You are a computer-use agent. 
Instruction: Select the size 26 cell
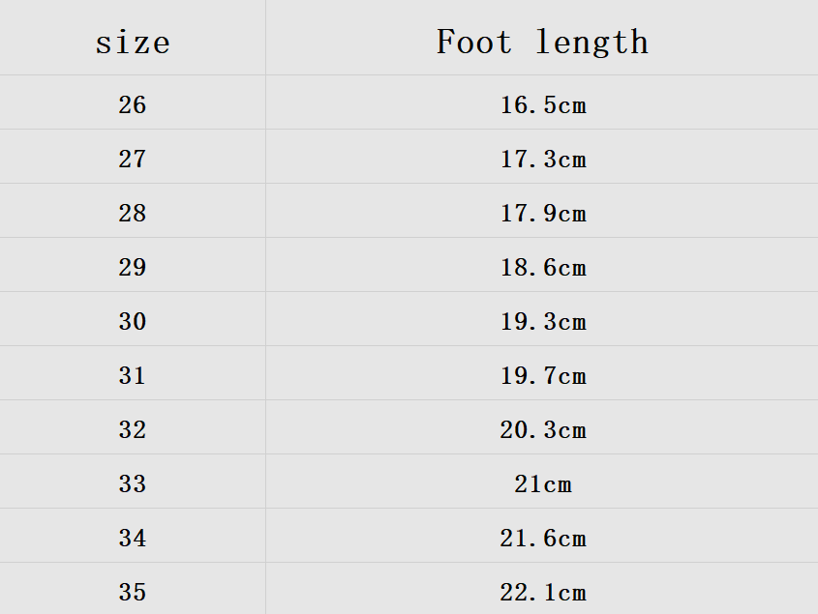pyautogui.click(x=133, y=104)
